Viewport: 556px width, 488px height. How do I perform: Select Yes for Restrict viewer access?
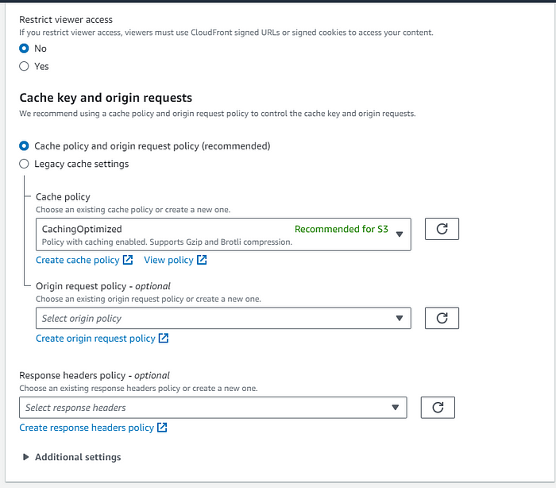24,67
